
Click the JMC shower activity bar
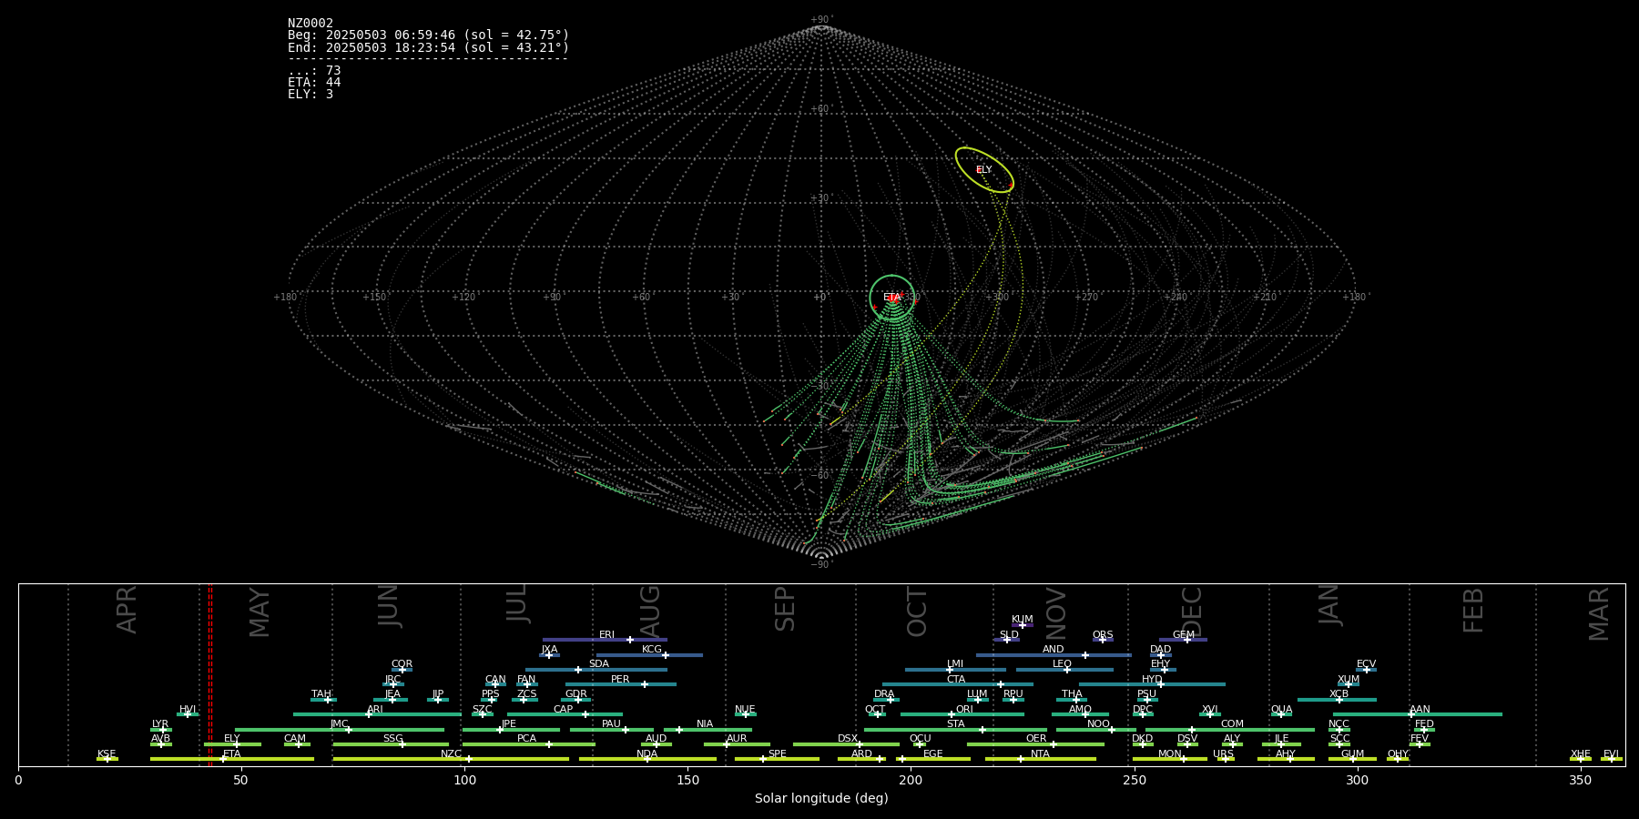pyautogui.click(x=340, y=730)
